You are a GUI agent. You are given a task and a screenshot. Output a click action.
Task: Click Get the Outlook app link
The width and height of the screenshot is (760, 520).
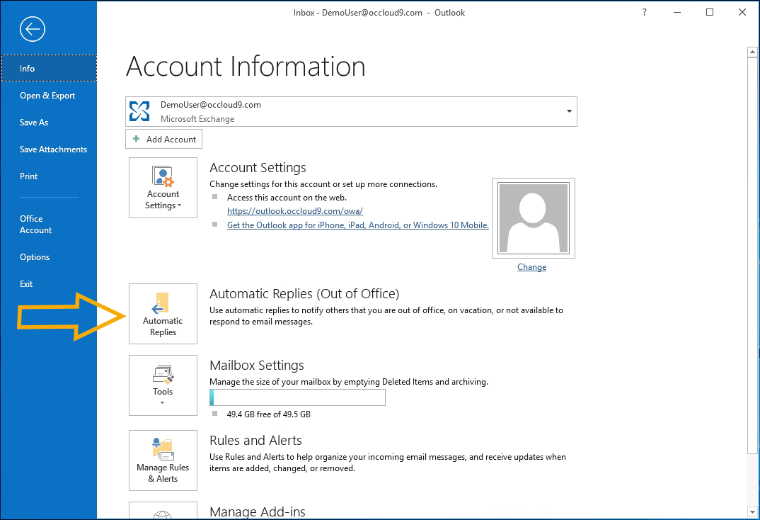coord(357,225)
